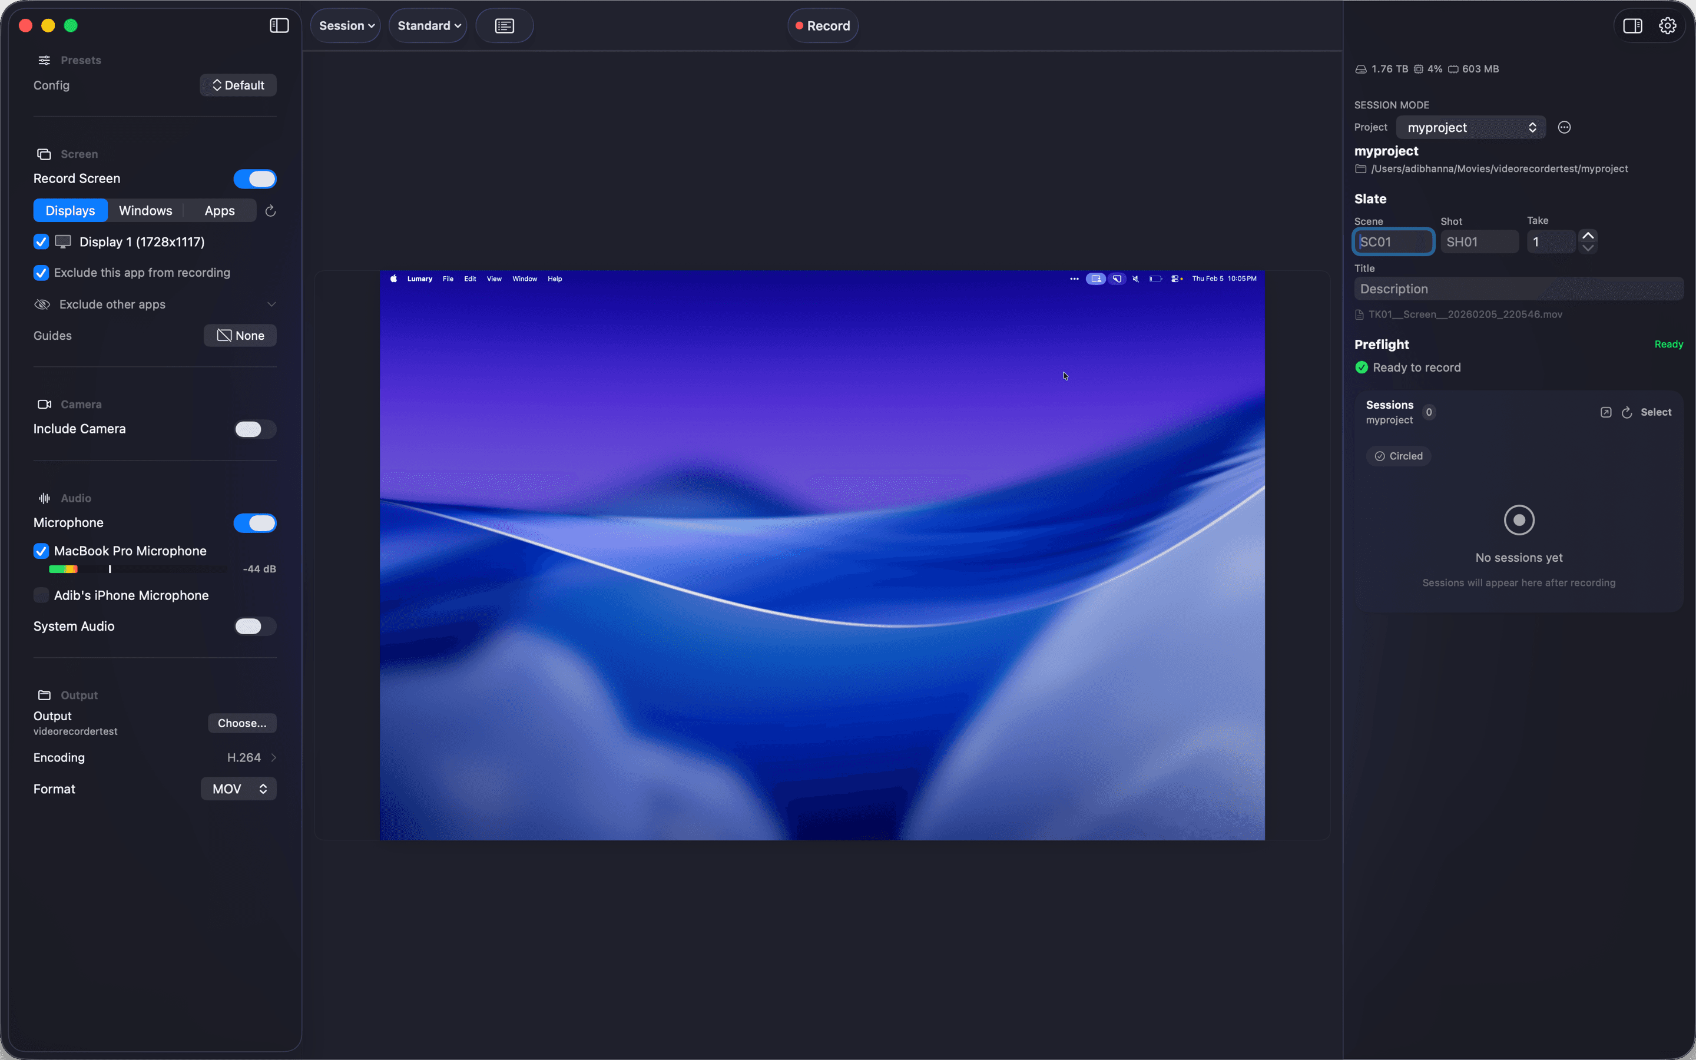Click the Choose... output button
The width and height of the screenshot is (1696, 1060).
(242, 723)
